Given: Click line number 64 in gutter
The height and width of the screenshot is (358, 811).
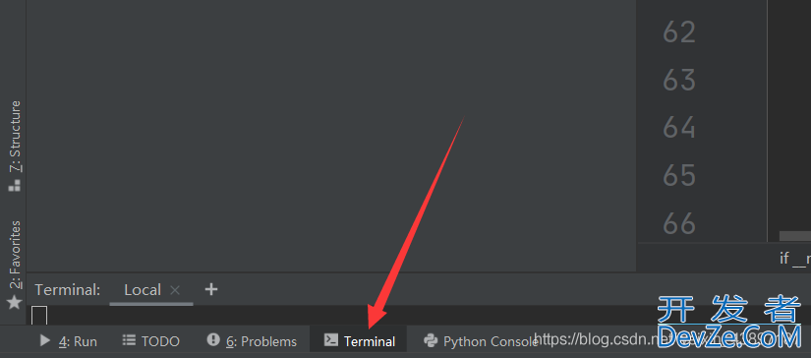Looking at the screenshot, I should tap(679, 128).
